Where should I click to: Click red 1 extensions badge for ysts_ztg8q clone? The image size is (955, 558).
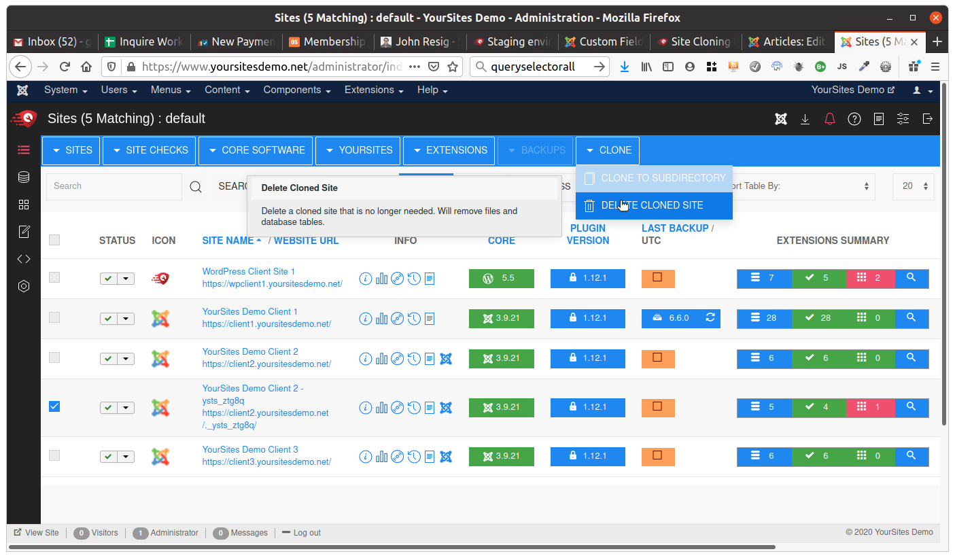pyautogui.click(x=870, y=406)
